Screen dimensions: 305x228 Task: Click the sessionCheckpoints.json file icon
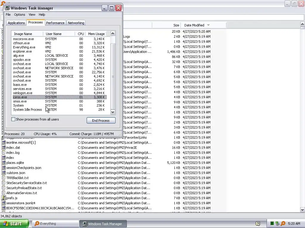4,168
